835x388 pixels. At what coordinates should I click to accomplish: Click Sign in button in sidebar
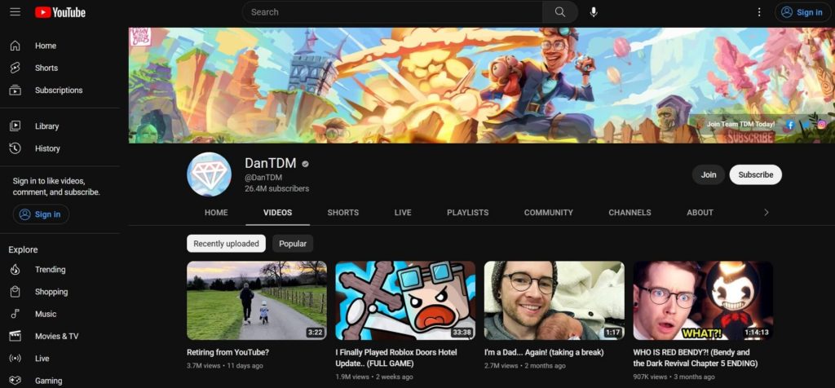tap(41, 214)
